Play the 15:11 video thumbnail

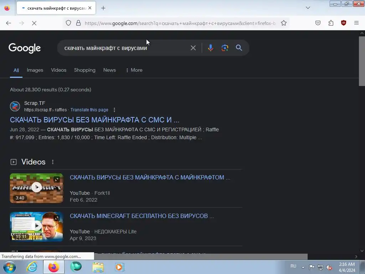[37, 227]
